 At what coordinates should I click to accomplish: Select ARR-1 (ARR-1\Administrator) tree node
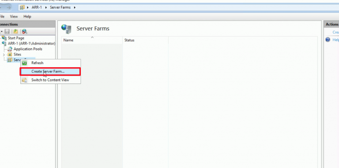click(32, 44)
